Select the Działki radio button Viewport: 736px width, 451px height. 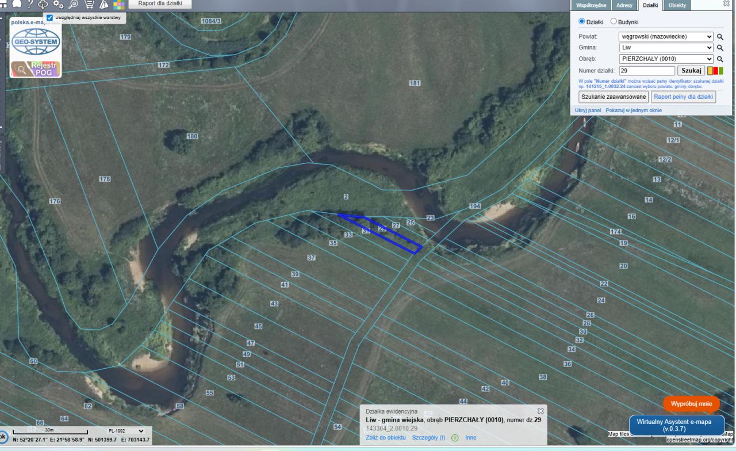[581, 22]
